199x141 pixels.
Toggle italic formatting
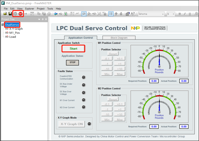[x=185, y=14]
